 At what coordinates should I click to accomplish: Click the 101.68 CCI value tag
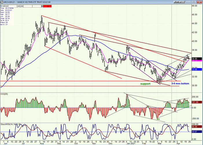point(197,102)
